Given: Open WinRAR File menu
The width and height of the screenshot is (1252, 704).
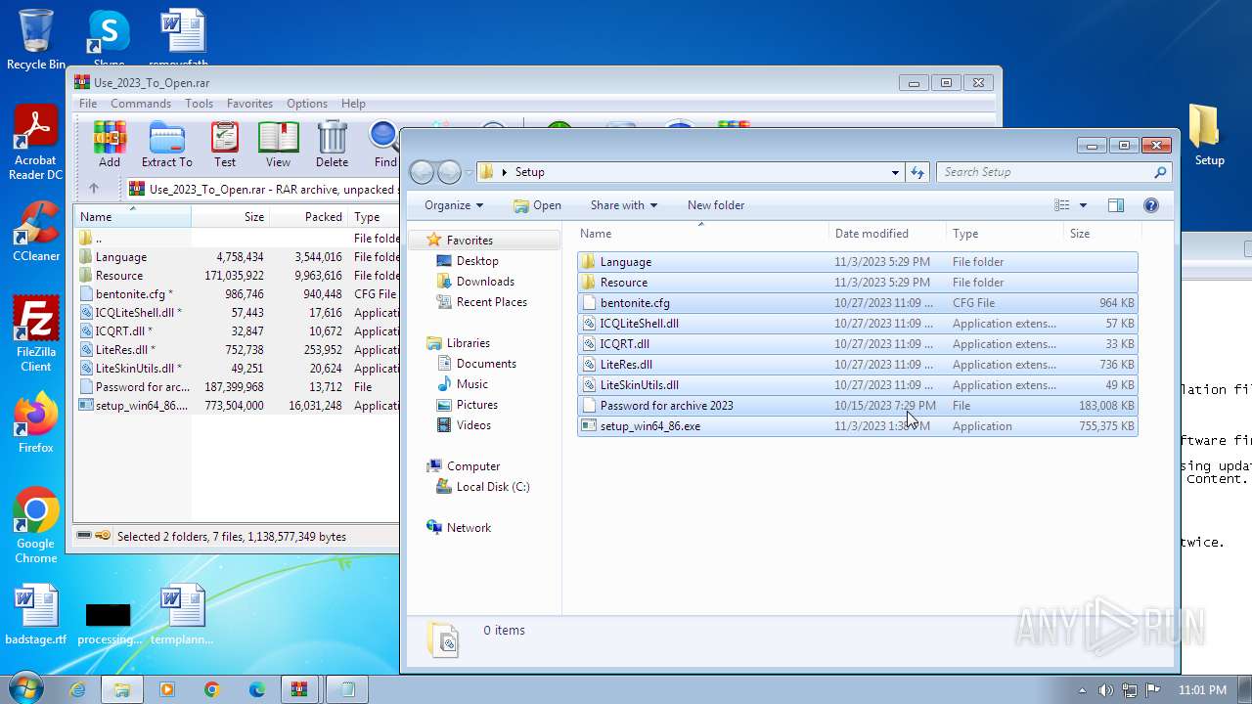Looking at the screenshot, I should point(88,104).
